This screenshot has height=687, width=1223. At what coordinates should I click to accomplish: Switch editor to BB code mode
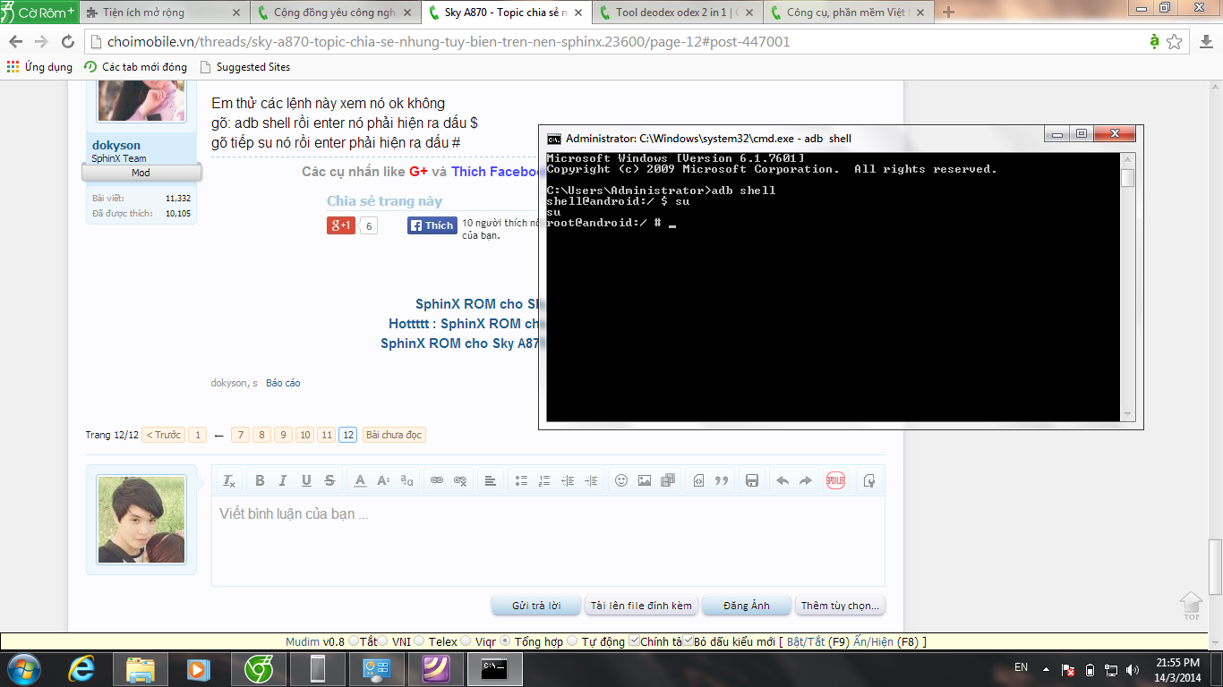click(x=868, y=480)
